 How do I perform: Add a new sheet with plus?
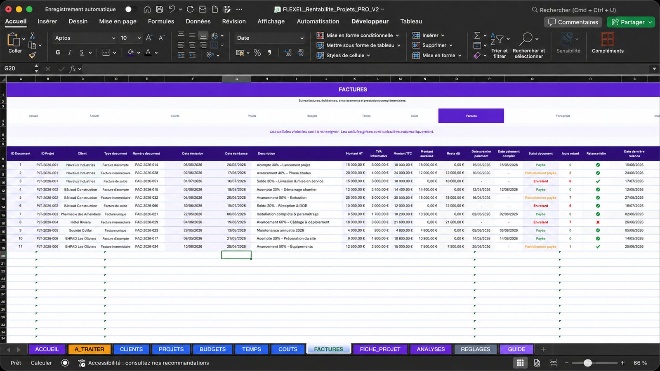pos(543,349)
